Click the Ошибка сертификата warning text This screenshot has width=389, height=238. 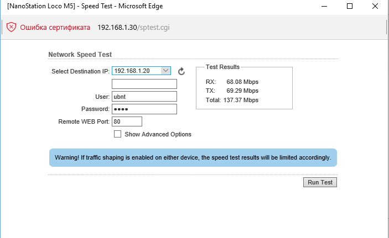click(x=55, y=27)
